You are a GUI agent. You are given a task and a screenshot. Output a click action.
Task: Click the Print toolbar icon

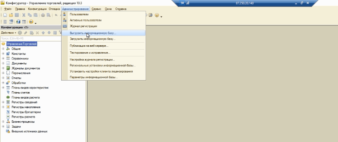[x=43, y=15]
